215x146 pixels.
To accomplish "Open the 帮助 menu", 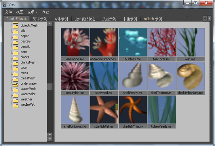I will (x=45, y=12).
